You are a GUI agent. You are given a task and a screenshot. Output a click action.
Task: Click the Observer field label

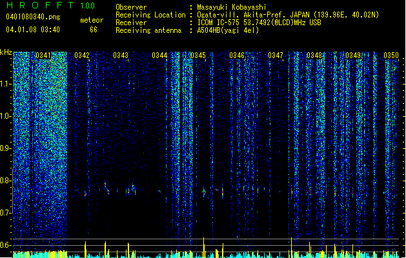[131, 7]
